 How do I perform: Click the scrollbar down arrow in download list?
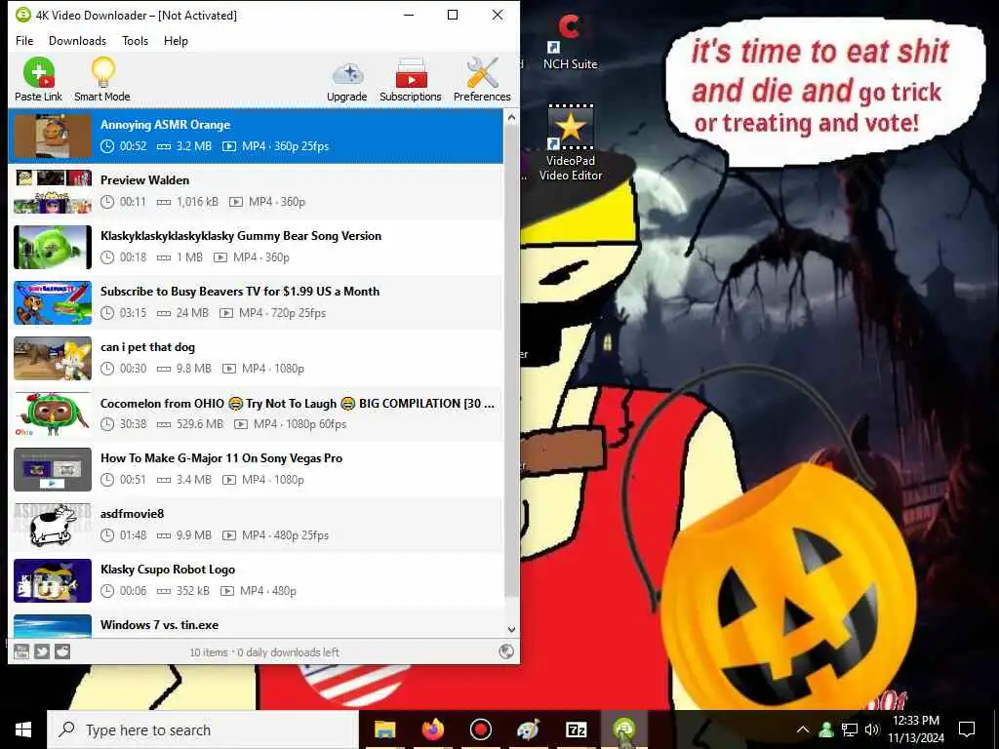pos(511,629)
